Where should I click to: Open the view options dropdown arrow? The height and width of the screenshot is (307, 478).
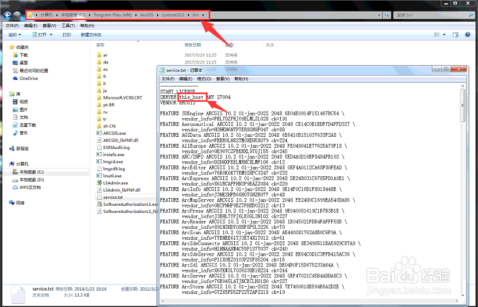(444, 34)
